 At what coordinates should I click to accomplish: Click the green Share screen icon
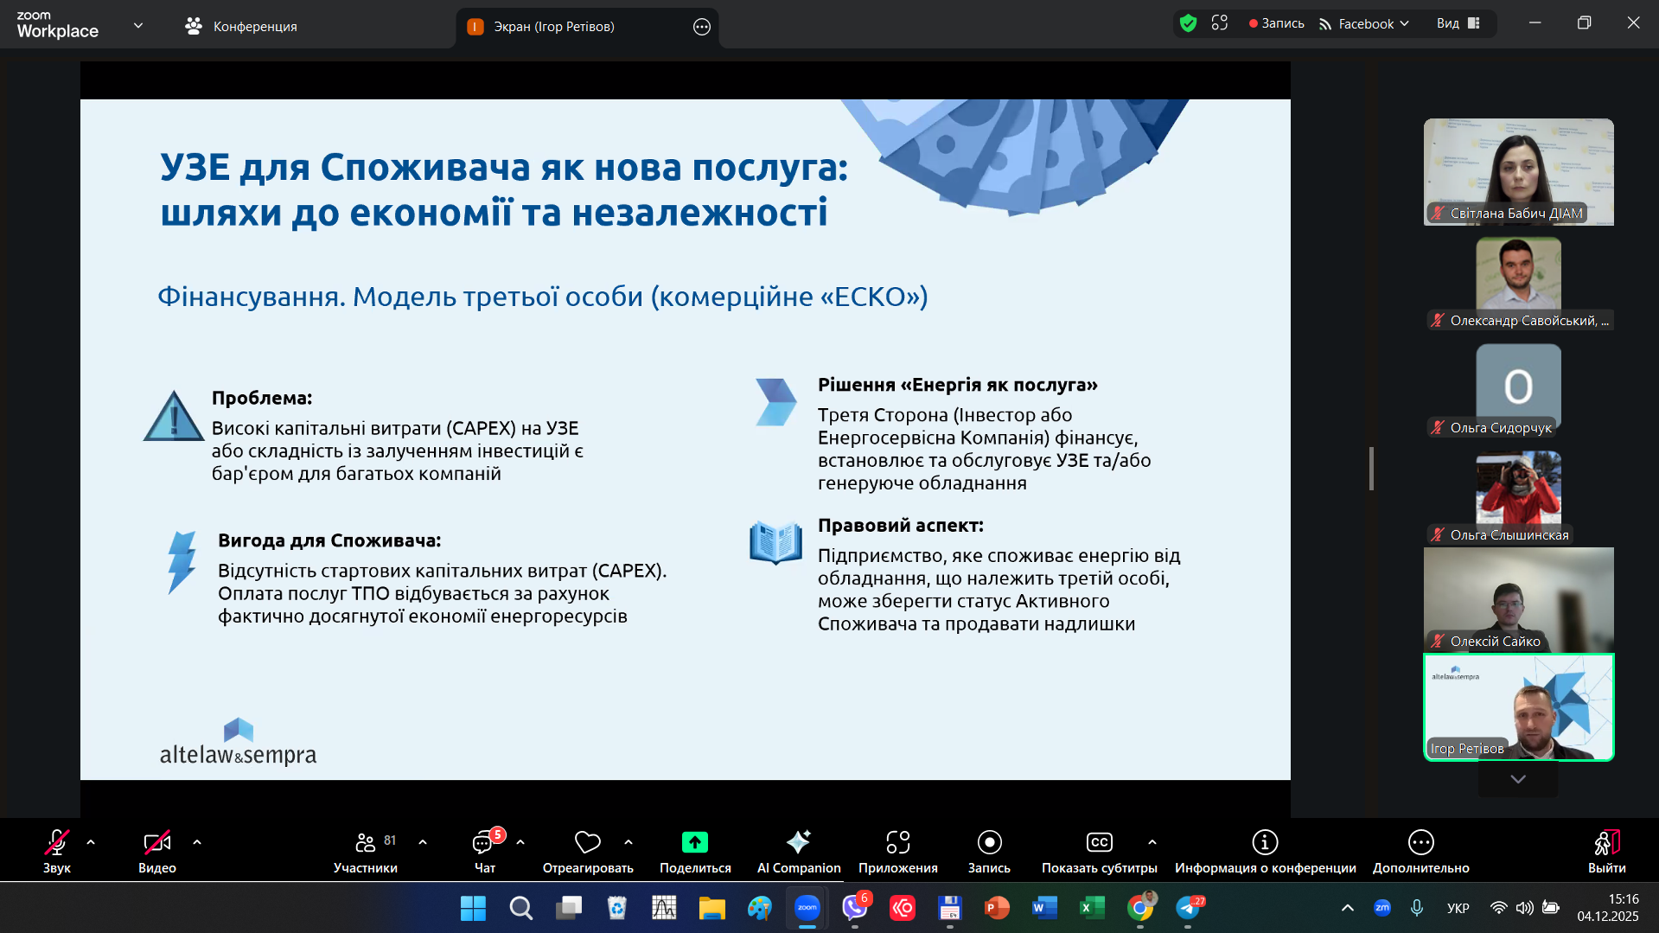(x=694, y=842)
